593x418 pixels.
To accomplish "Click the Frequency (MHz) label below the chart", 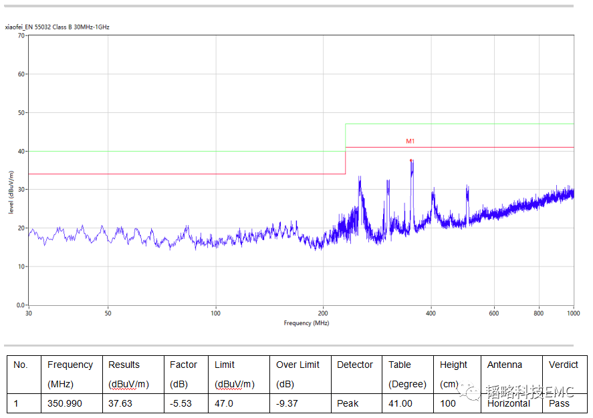I will pyautogui.click(x=306, y=323).
